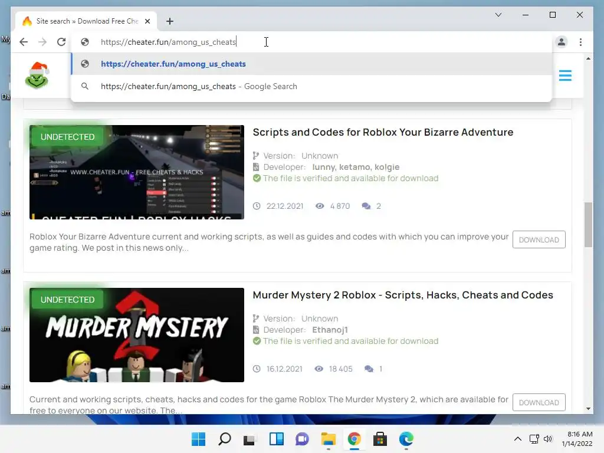This screenshot has height=453, width=604.
Task: Open the Windows Start menu
Action: pos(198,439)
